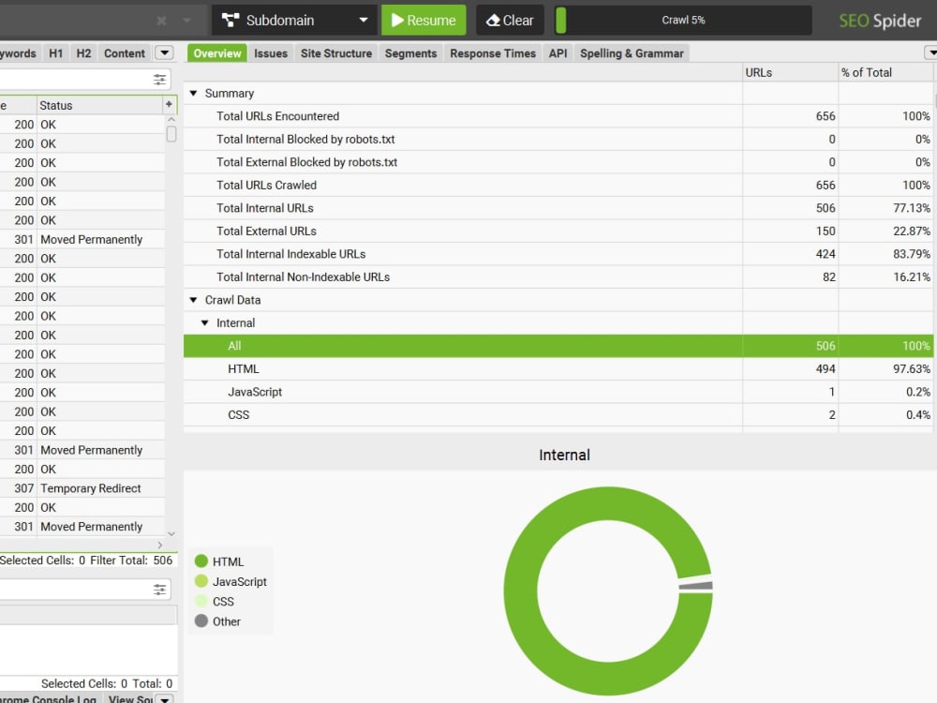The height and width of the screenshot is (703, 937).
Task: Click scroll up arrow of status table
Action: [171, 120]
